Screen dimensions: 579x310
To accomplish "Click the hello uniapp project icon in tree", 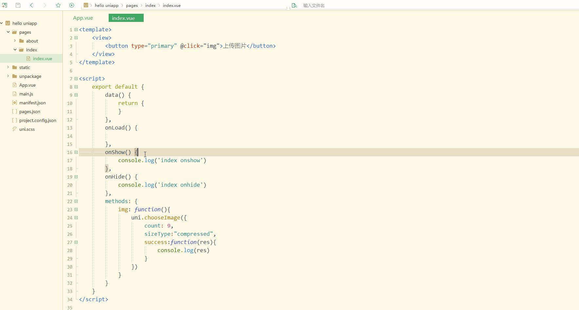I will pyautogui.click(x=8, y=23).
